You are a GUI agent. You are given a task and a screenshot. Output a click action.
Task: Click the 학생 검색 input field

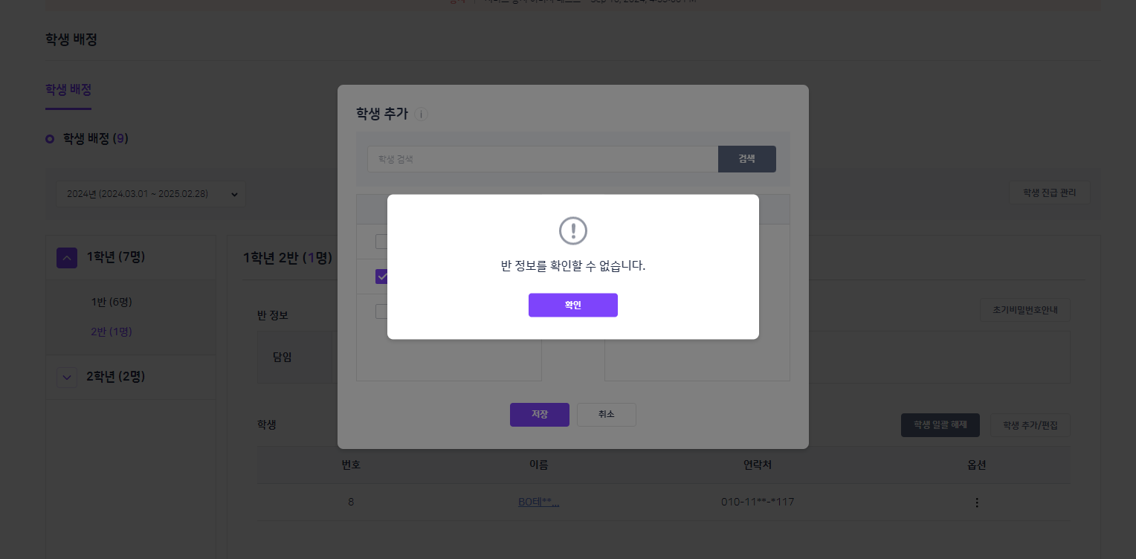pyautogui.click(x=543, y=158)
